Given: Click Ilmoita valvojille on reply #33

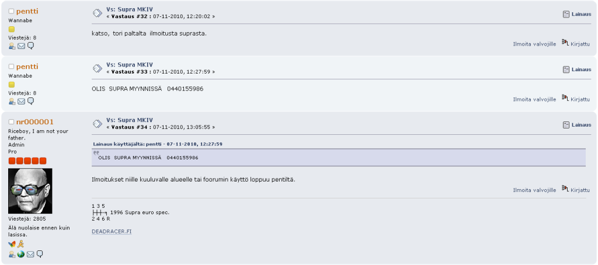Looking at the screenshot, I should tap(534, 99).
